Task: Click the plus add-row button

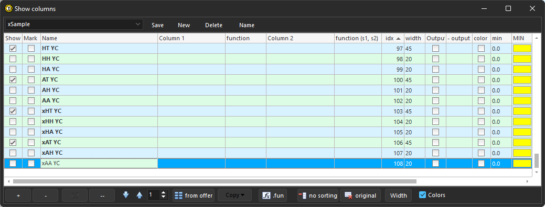Action: coord(18,195)
